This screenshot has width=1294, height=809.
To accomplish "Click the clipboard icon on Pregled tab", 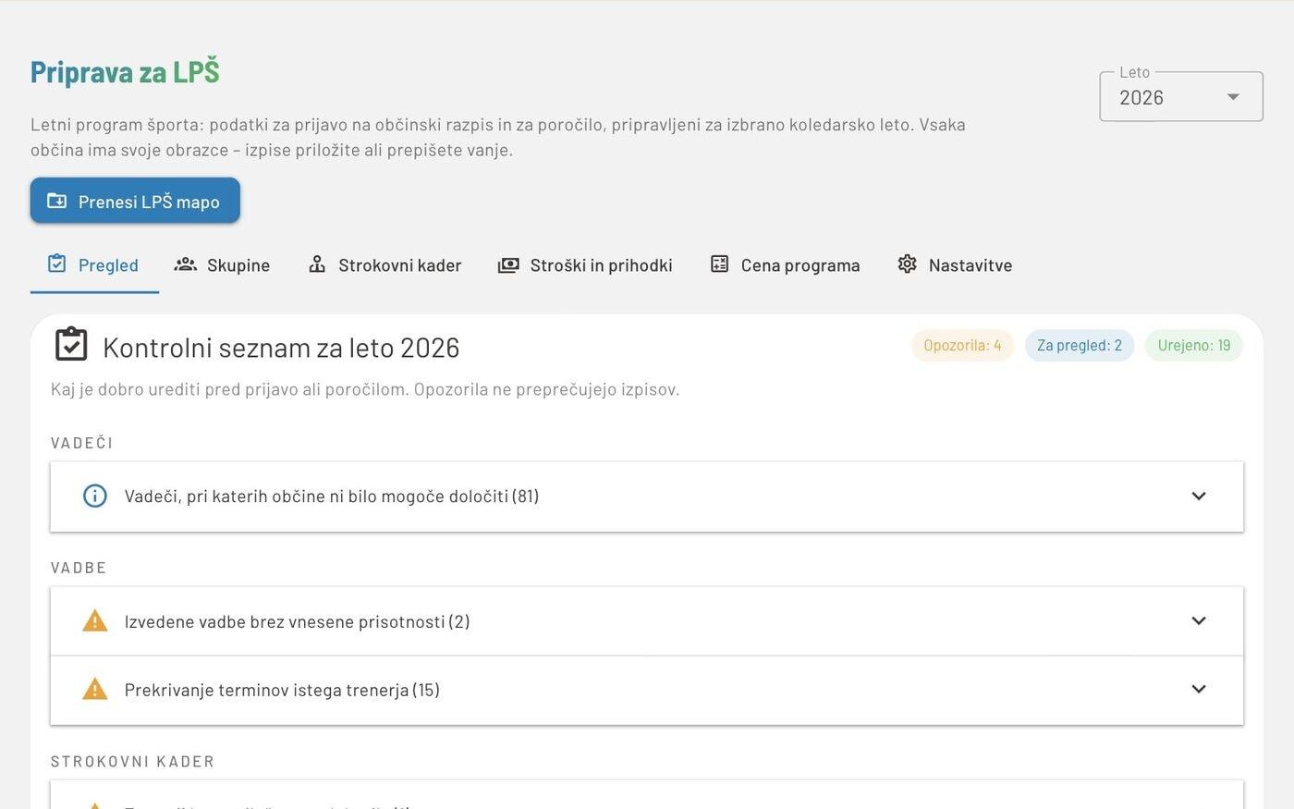I will pyautogui.click(x=56, y=264).
